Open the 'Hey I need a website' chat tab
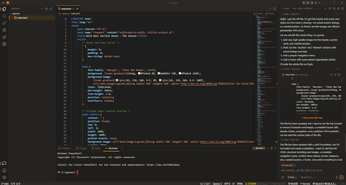 coord(303,8)
